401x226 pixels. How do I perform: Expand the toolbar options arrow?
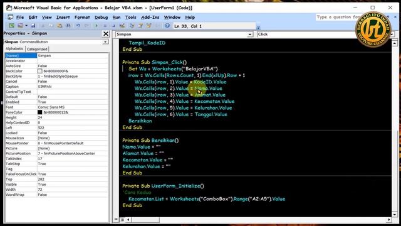point(259,27)
